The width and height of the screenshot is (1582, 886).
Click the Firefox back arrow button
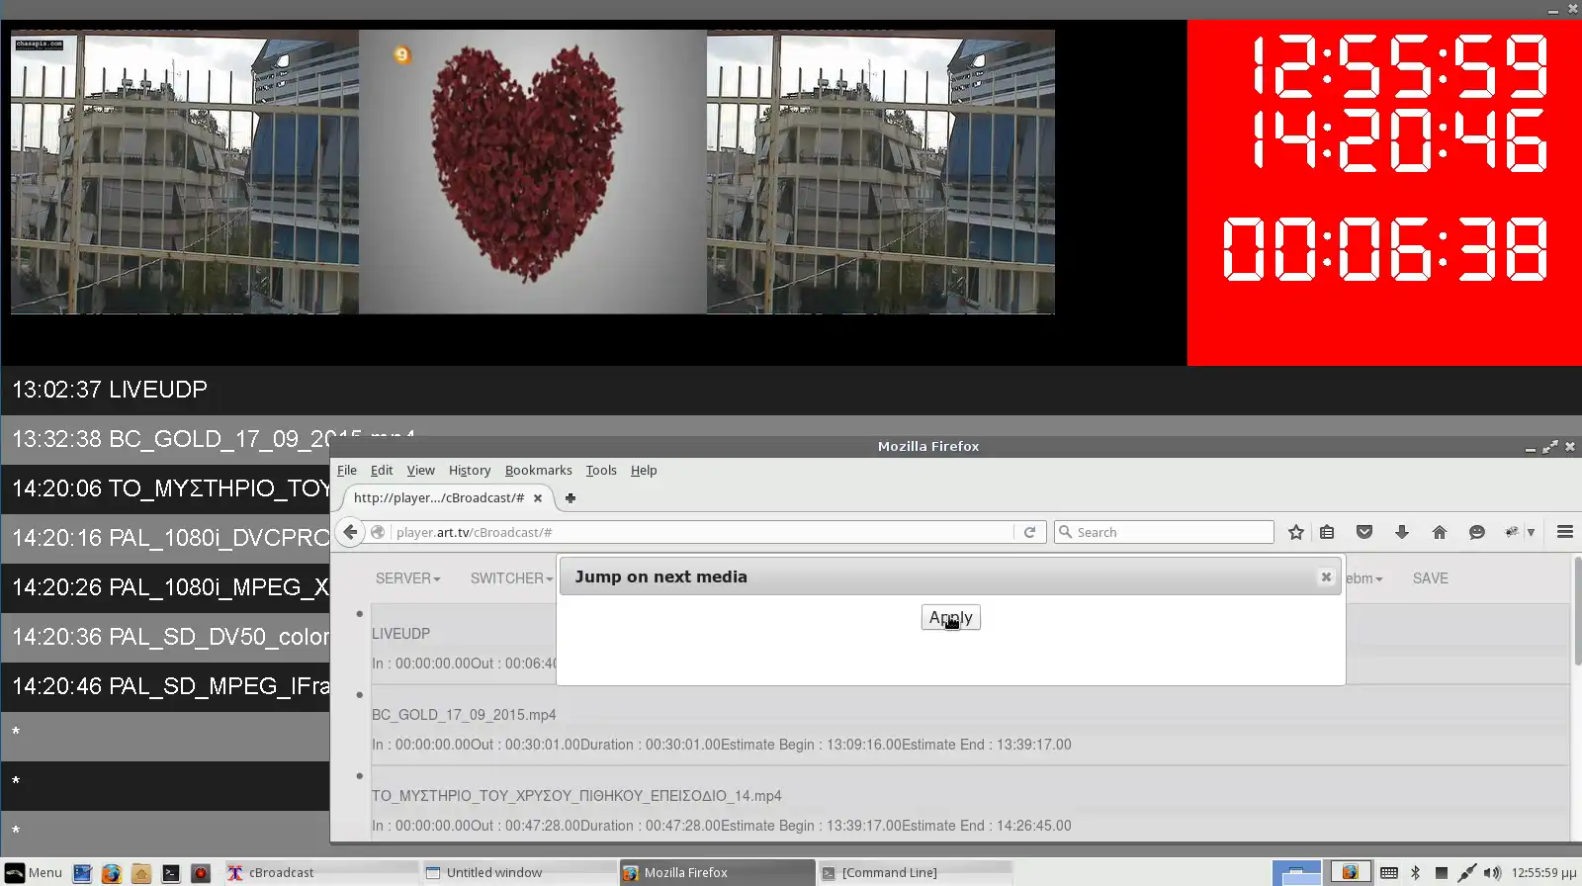[x=350, y=532]
